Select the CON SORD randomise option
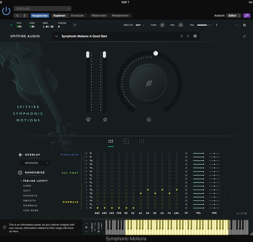The width and height of the screenshot is (253, 242). click(31, 210)
